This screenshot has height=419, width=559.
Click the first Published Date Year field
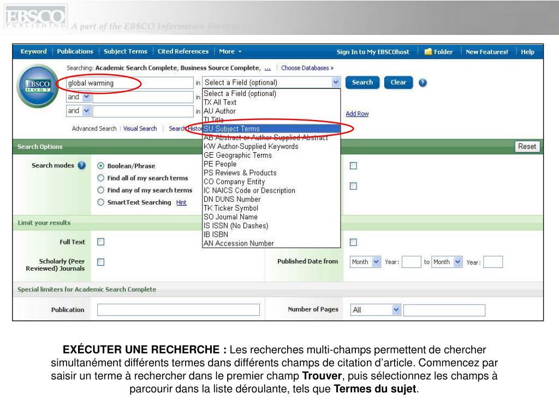tap(412, 262)
